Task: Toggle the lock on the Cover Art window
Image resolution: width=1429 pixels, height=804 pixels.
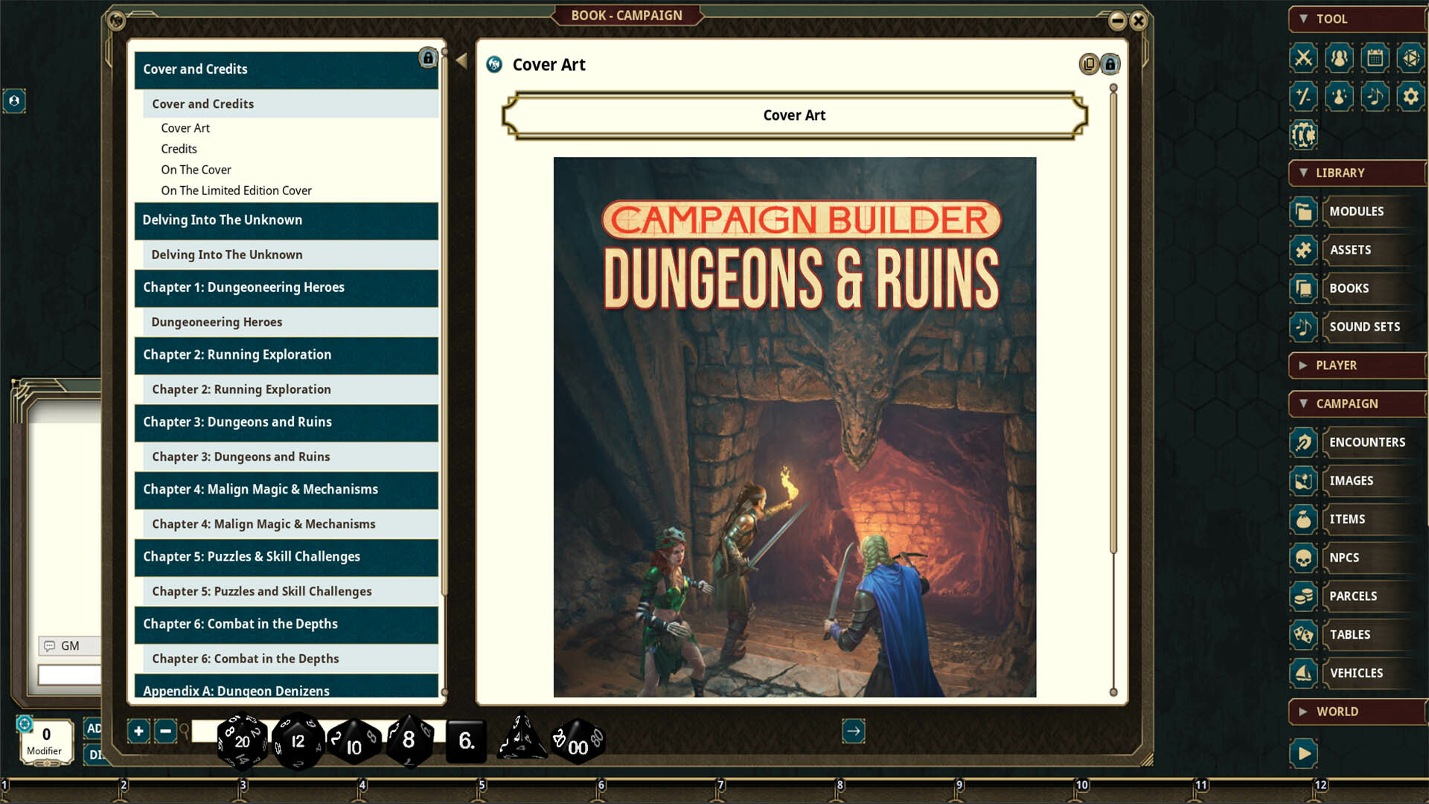Action: [1110, 65]
